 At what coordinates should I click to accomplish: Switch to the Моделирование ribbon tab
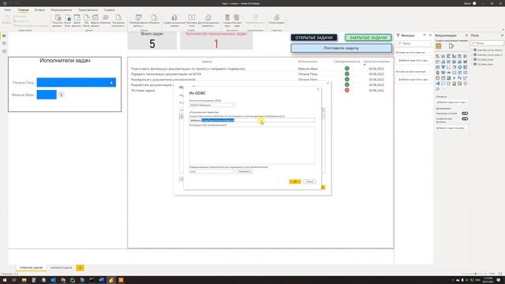[x=62, y=10]
